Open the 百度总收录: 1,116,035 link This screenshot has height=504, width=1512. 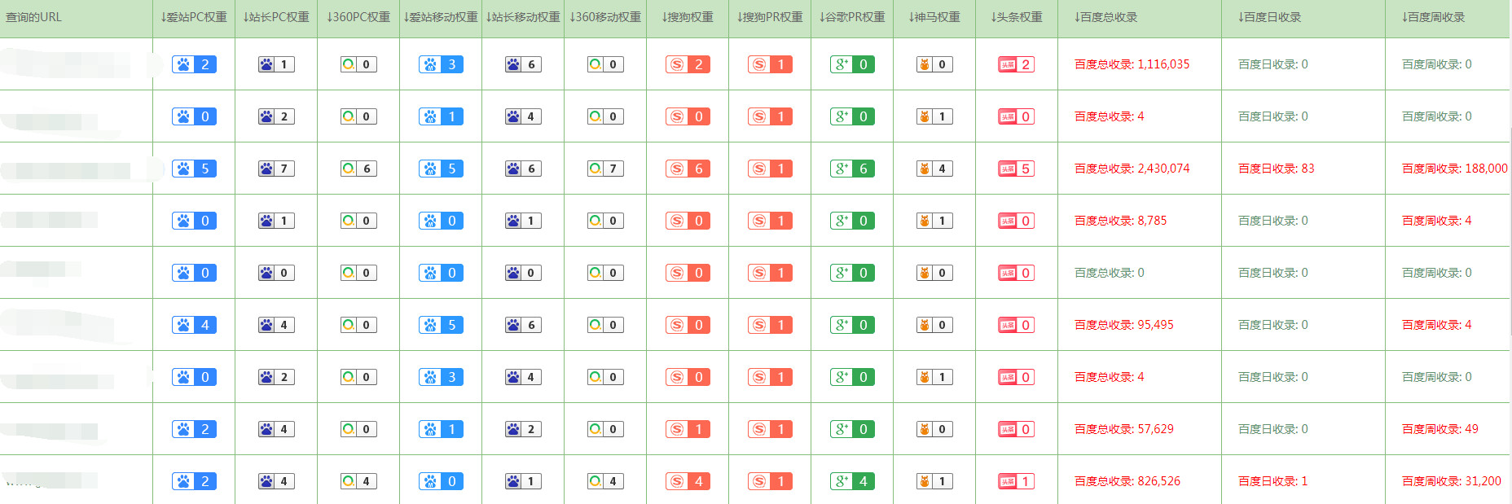click(1132, 64)
